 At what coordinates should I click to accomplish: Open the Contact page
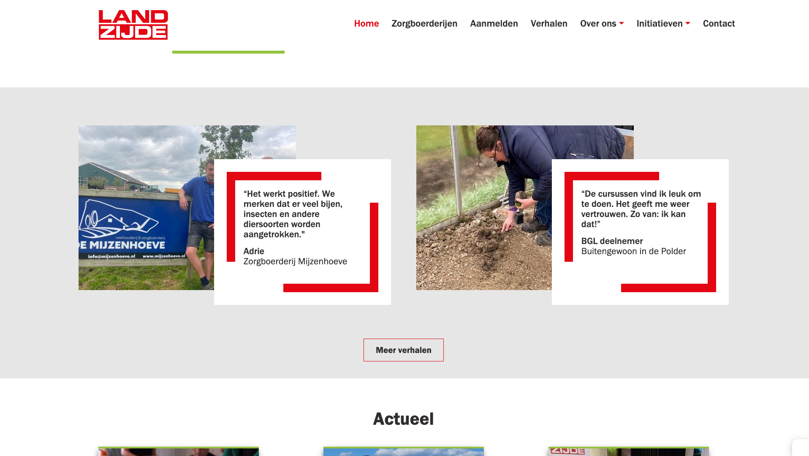point(718,23)
